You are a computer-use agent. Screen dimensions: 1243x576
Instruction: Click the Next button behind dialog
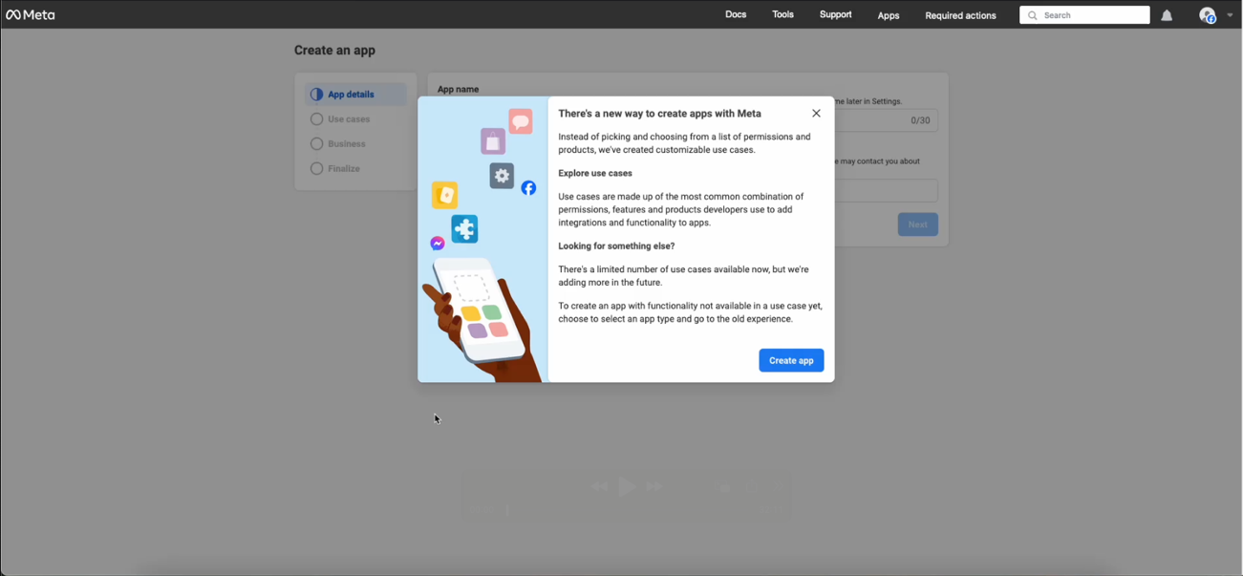pyautogui.click(x=917, y=224)
